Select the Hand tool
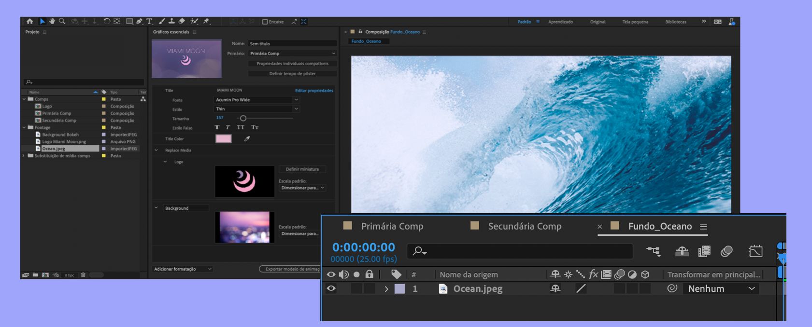 tap(52, 21)
